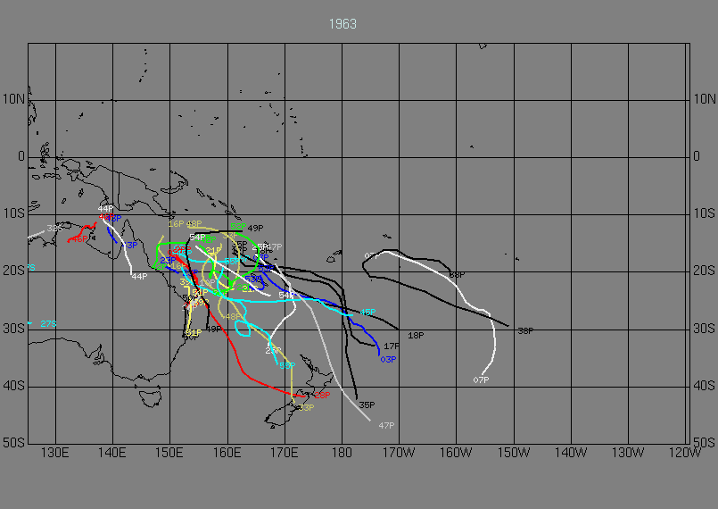The width and height of the screenshot is (718, 509).
Task: Click the 130E longitude axis label
Action: pos(55,453)
